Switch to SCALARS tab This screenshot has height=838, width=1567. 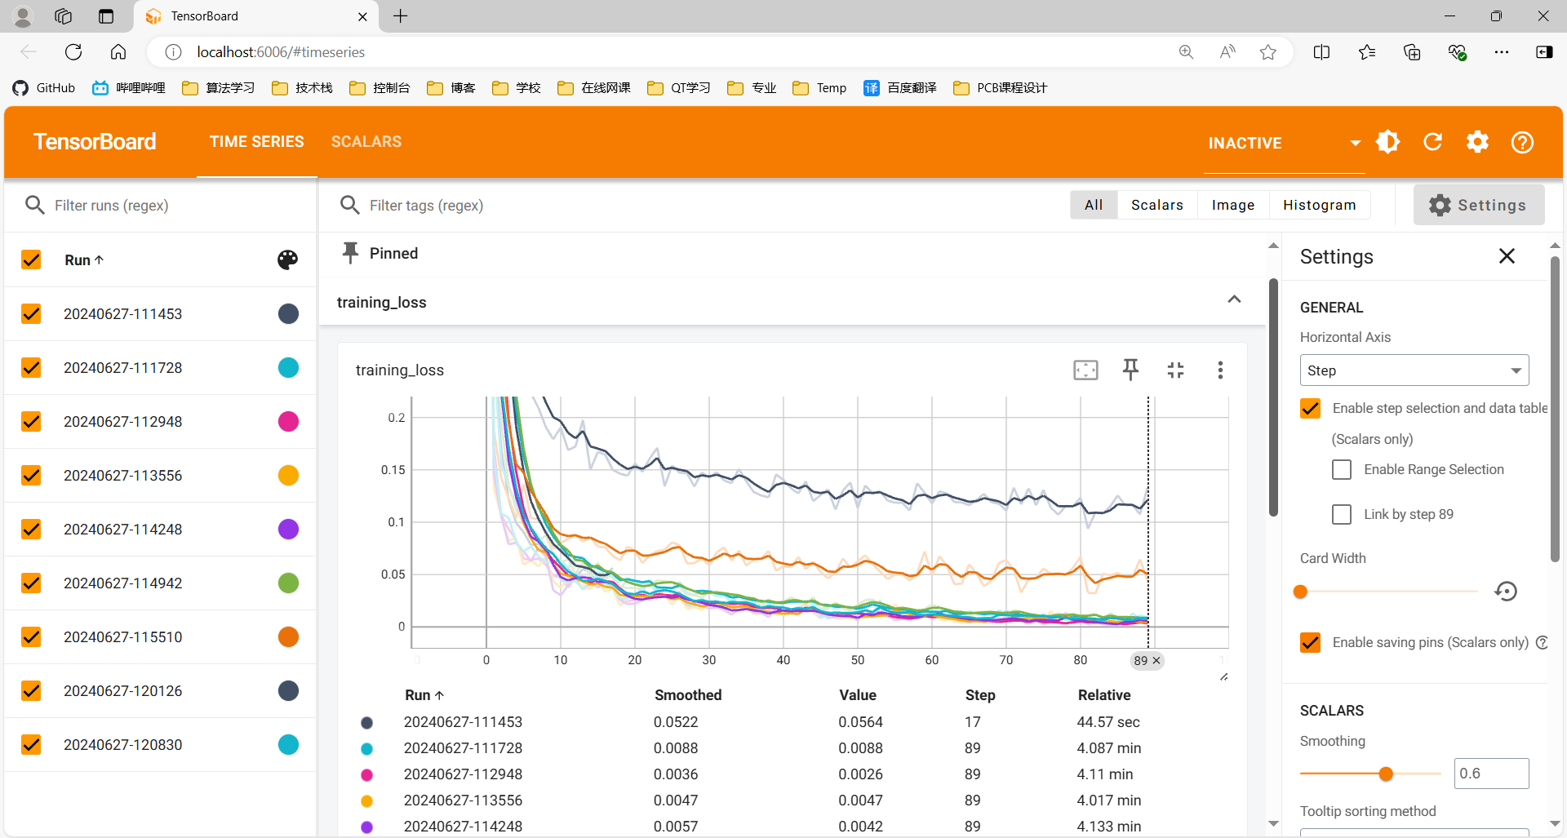coord(366,142)
